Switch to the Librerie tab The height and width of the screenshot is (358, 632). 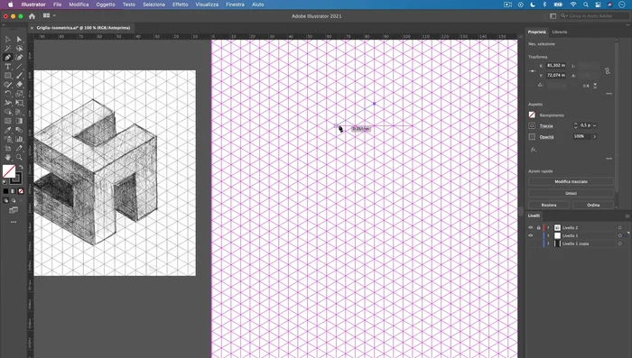(x=560, y=32)
